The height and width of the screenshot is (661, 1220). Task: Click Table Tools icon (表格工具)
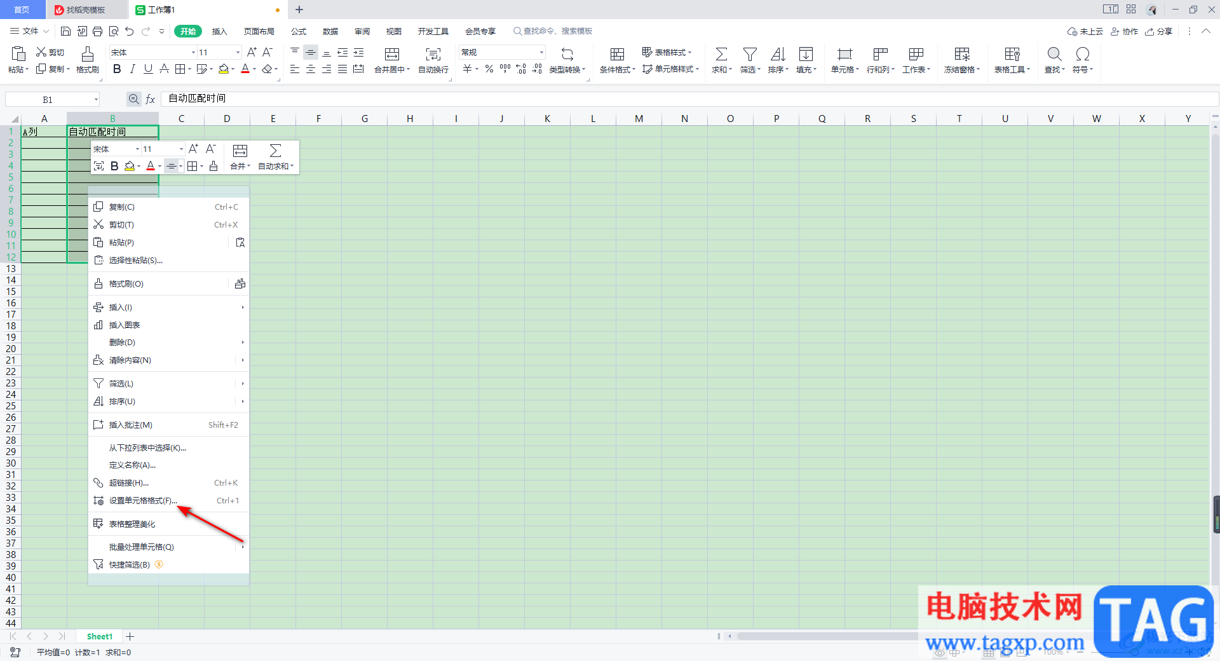[1012, 54]
